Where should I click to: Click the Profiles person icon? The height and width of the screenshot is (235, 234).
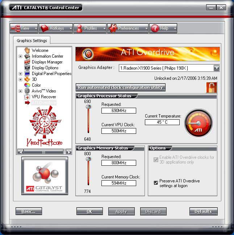click(x=79, y=28)
